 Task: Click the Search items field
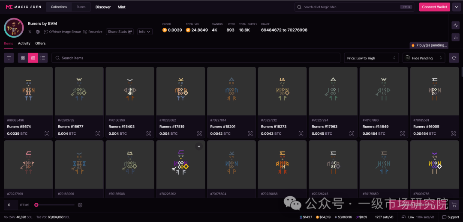tap(196, 58)
